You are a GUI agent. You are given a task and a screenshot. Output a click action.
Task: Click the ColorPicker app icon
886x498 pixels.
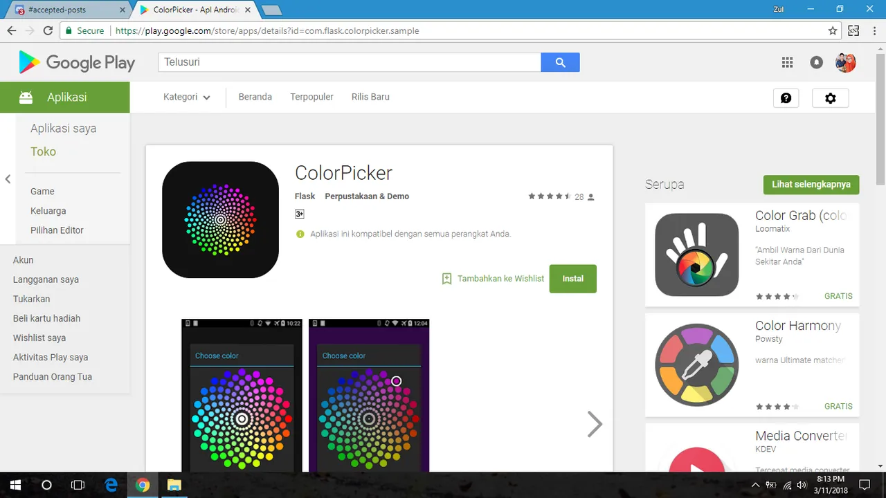pyautogui.click(x=220, y=220)
